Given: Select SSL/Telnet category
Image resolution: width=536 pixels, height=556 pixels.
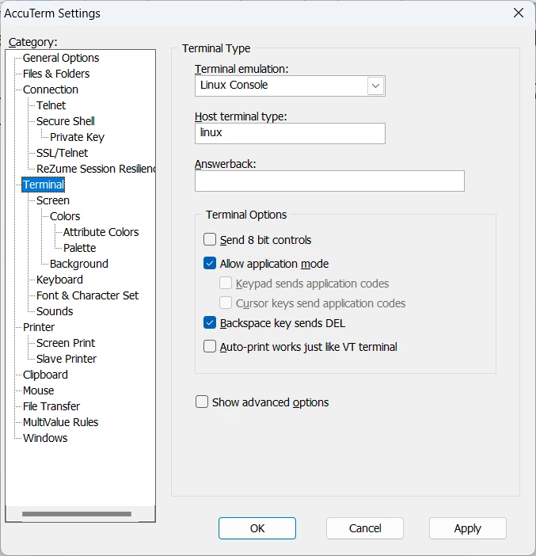Looking at the screenshot, I should tap(62, 153).
